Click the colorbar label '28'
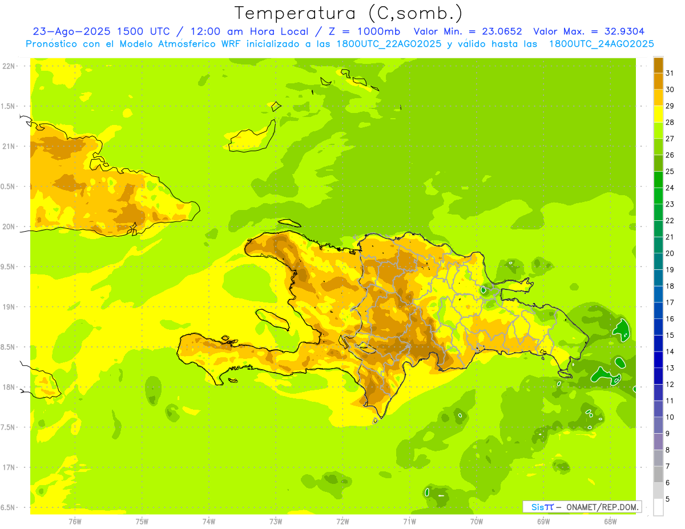The image size is (685, 529). [x=670, y=122]
